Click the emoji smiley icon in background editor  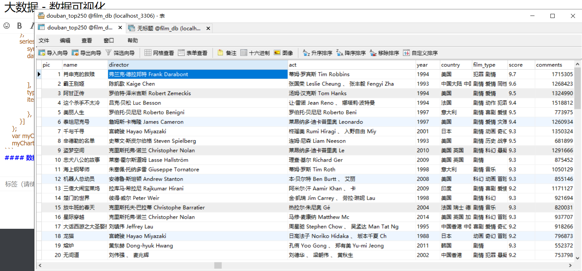click(7, 26)
